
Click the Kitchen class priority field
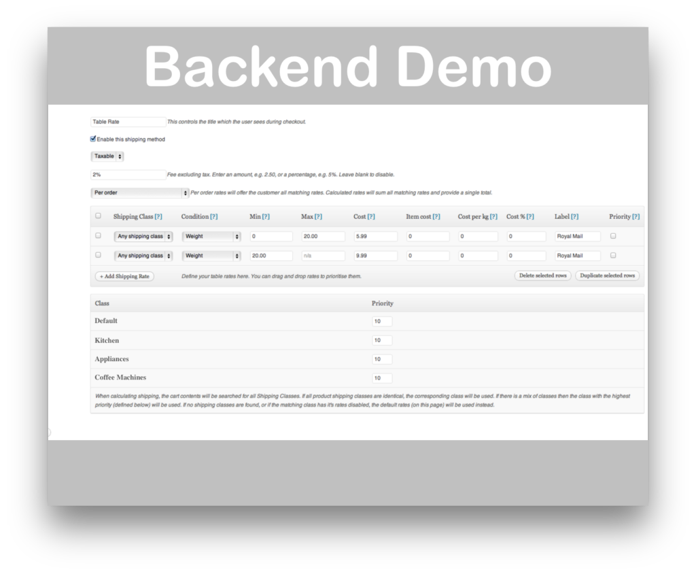tap(382, 339)
